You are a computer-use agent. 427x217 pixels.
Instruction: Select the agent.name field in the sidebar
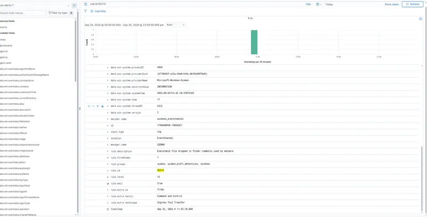[x=5, y=63]
